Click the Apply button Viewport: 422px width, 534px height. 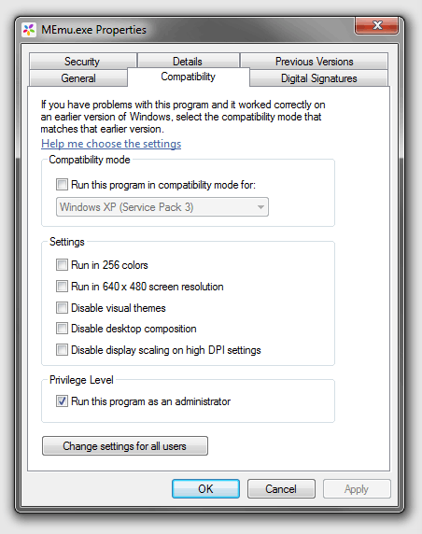point(357,488)
